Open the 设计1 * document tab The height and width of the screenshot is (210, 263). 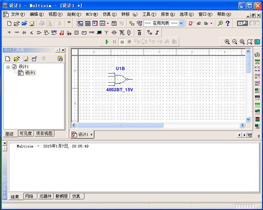coord(82,135)
